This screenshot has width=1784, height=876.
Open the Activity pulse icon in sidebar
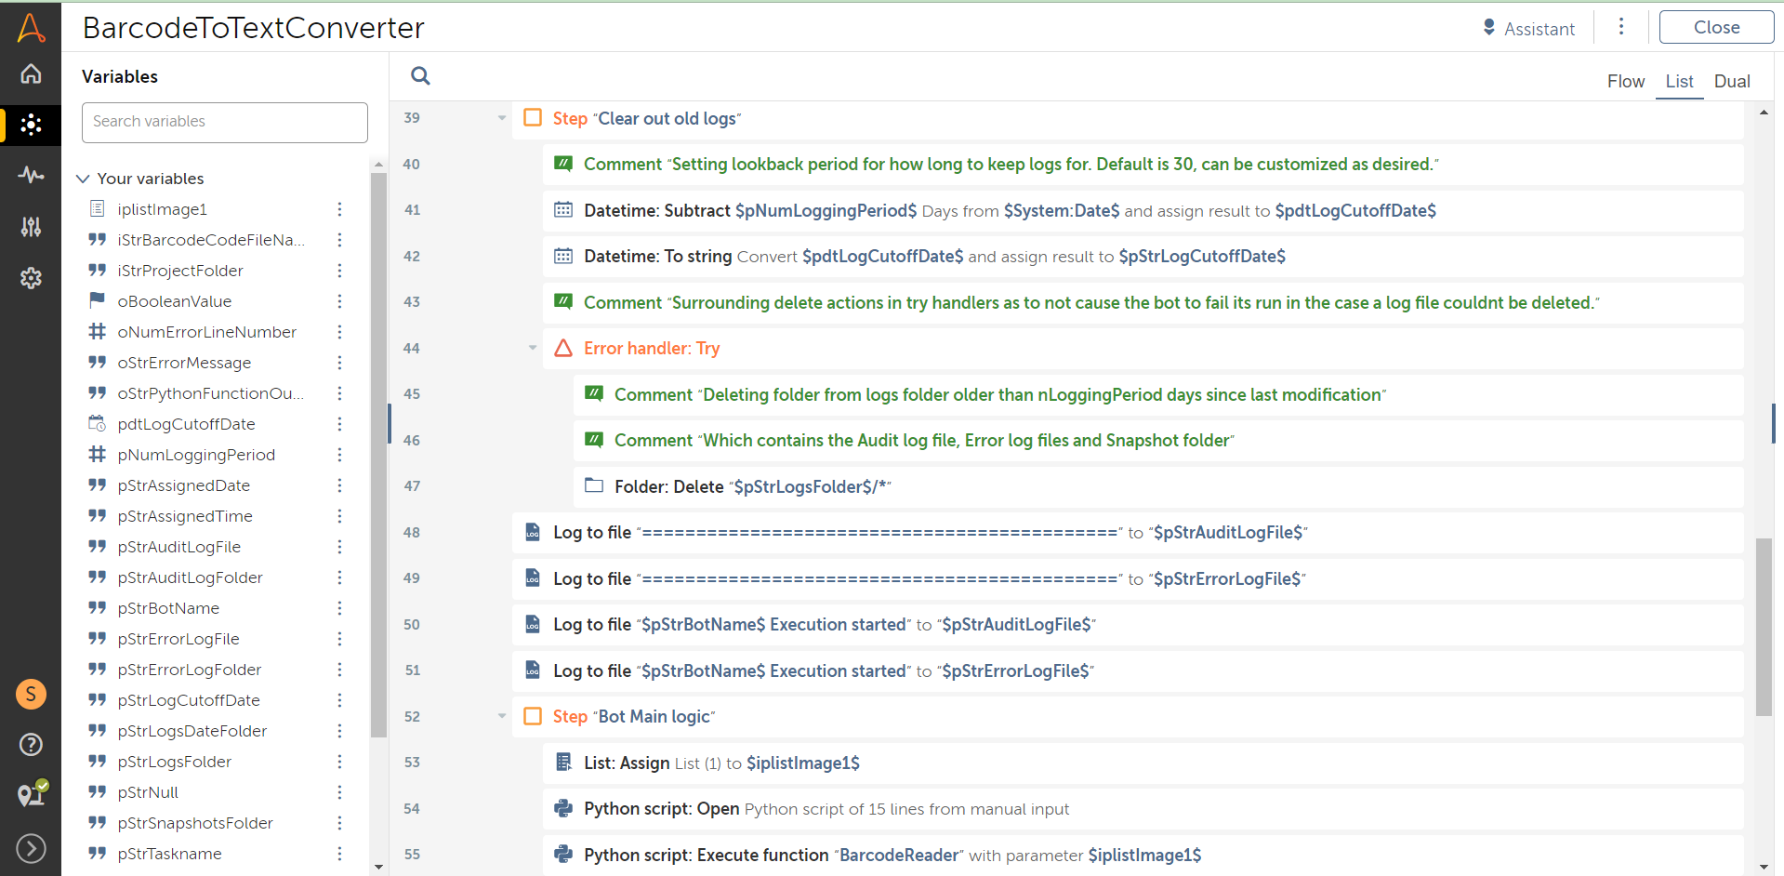pos(31,175)
